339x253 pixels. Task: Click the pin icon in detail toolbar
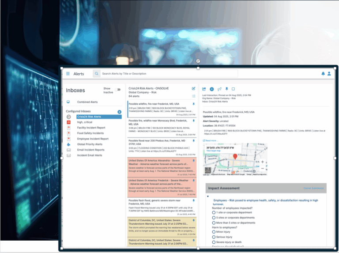[226, 89]
